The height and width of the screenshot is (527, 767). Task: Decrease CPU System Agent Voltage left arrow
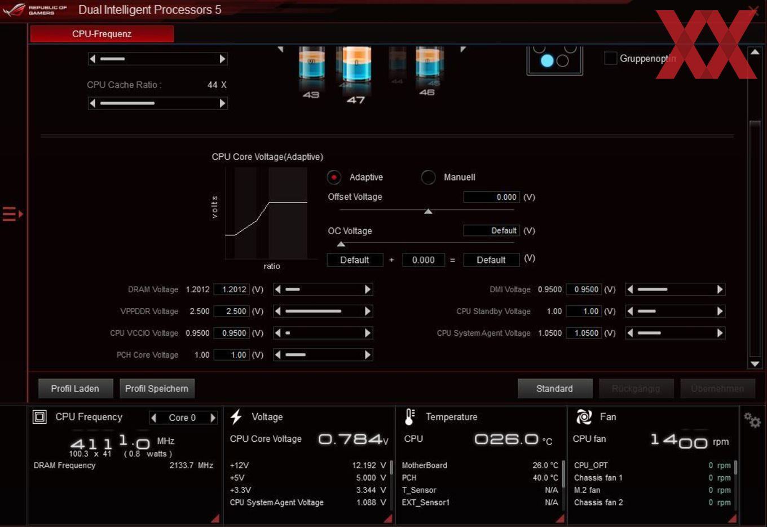point(630,333)
